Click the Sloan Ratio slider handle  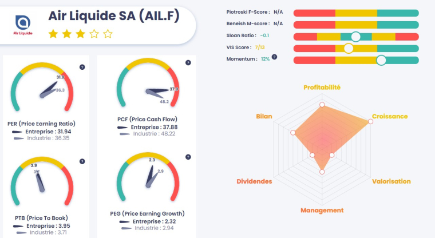click(x=355, y=37)
